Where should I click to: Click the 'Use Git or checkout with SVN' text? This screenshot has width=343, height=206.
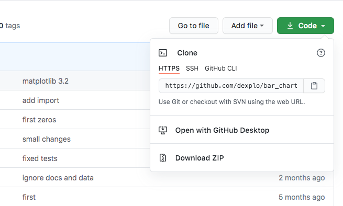pyautogui.click(x=231, y=102)
